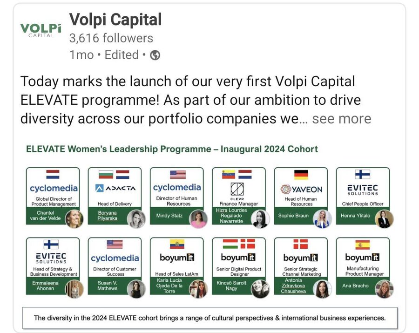
Task: Select Hizra Lourdes Regalado Navarrette's headshot
Action: tap(260, 217)
